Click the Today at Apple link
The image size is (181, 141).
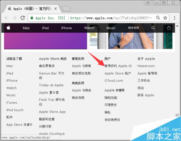point(51,85)
